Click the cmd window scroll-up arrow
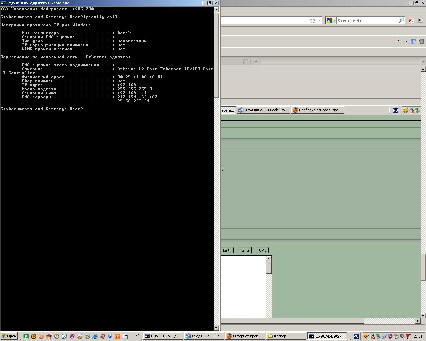 point(216,9)
